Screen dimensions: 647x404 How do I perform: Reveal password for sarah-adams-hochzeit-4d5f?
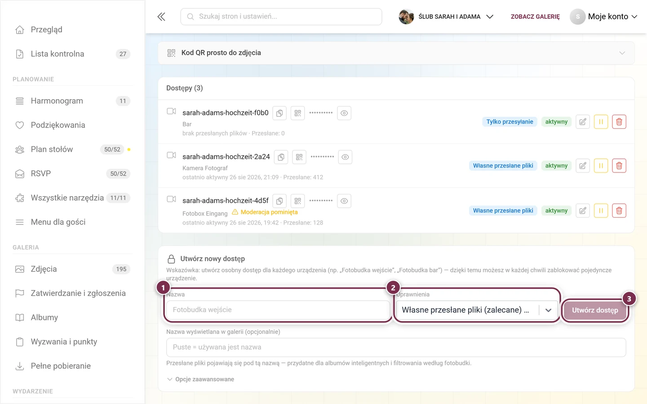pyautogui.click(x=344, y=201)
